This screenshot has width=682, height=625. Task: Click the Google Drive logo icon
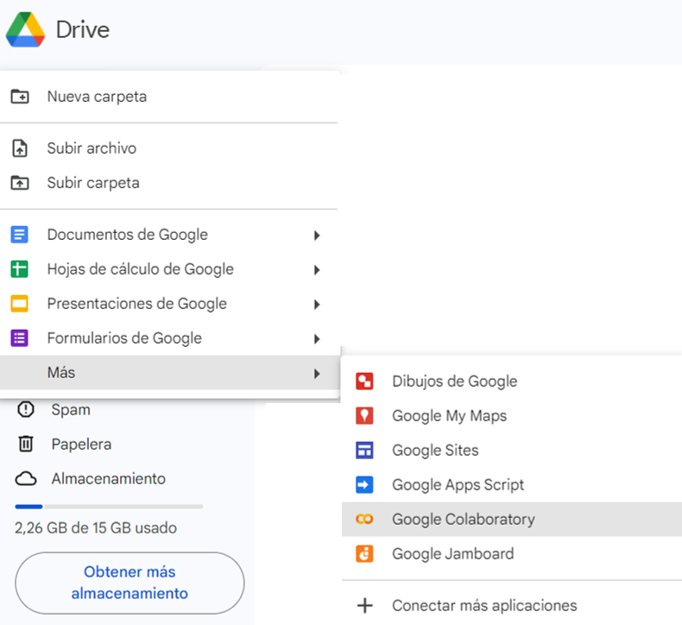click(x=25, y=30)
